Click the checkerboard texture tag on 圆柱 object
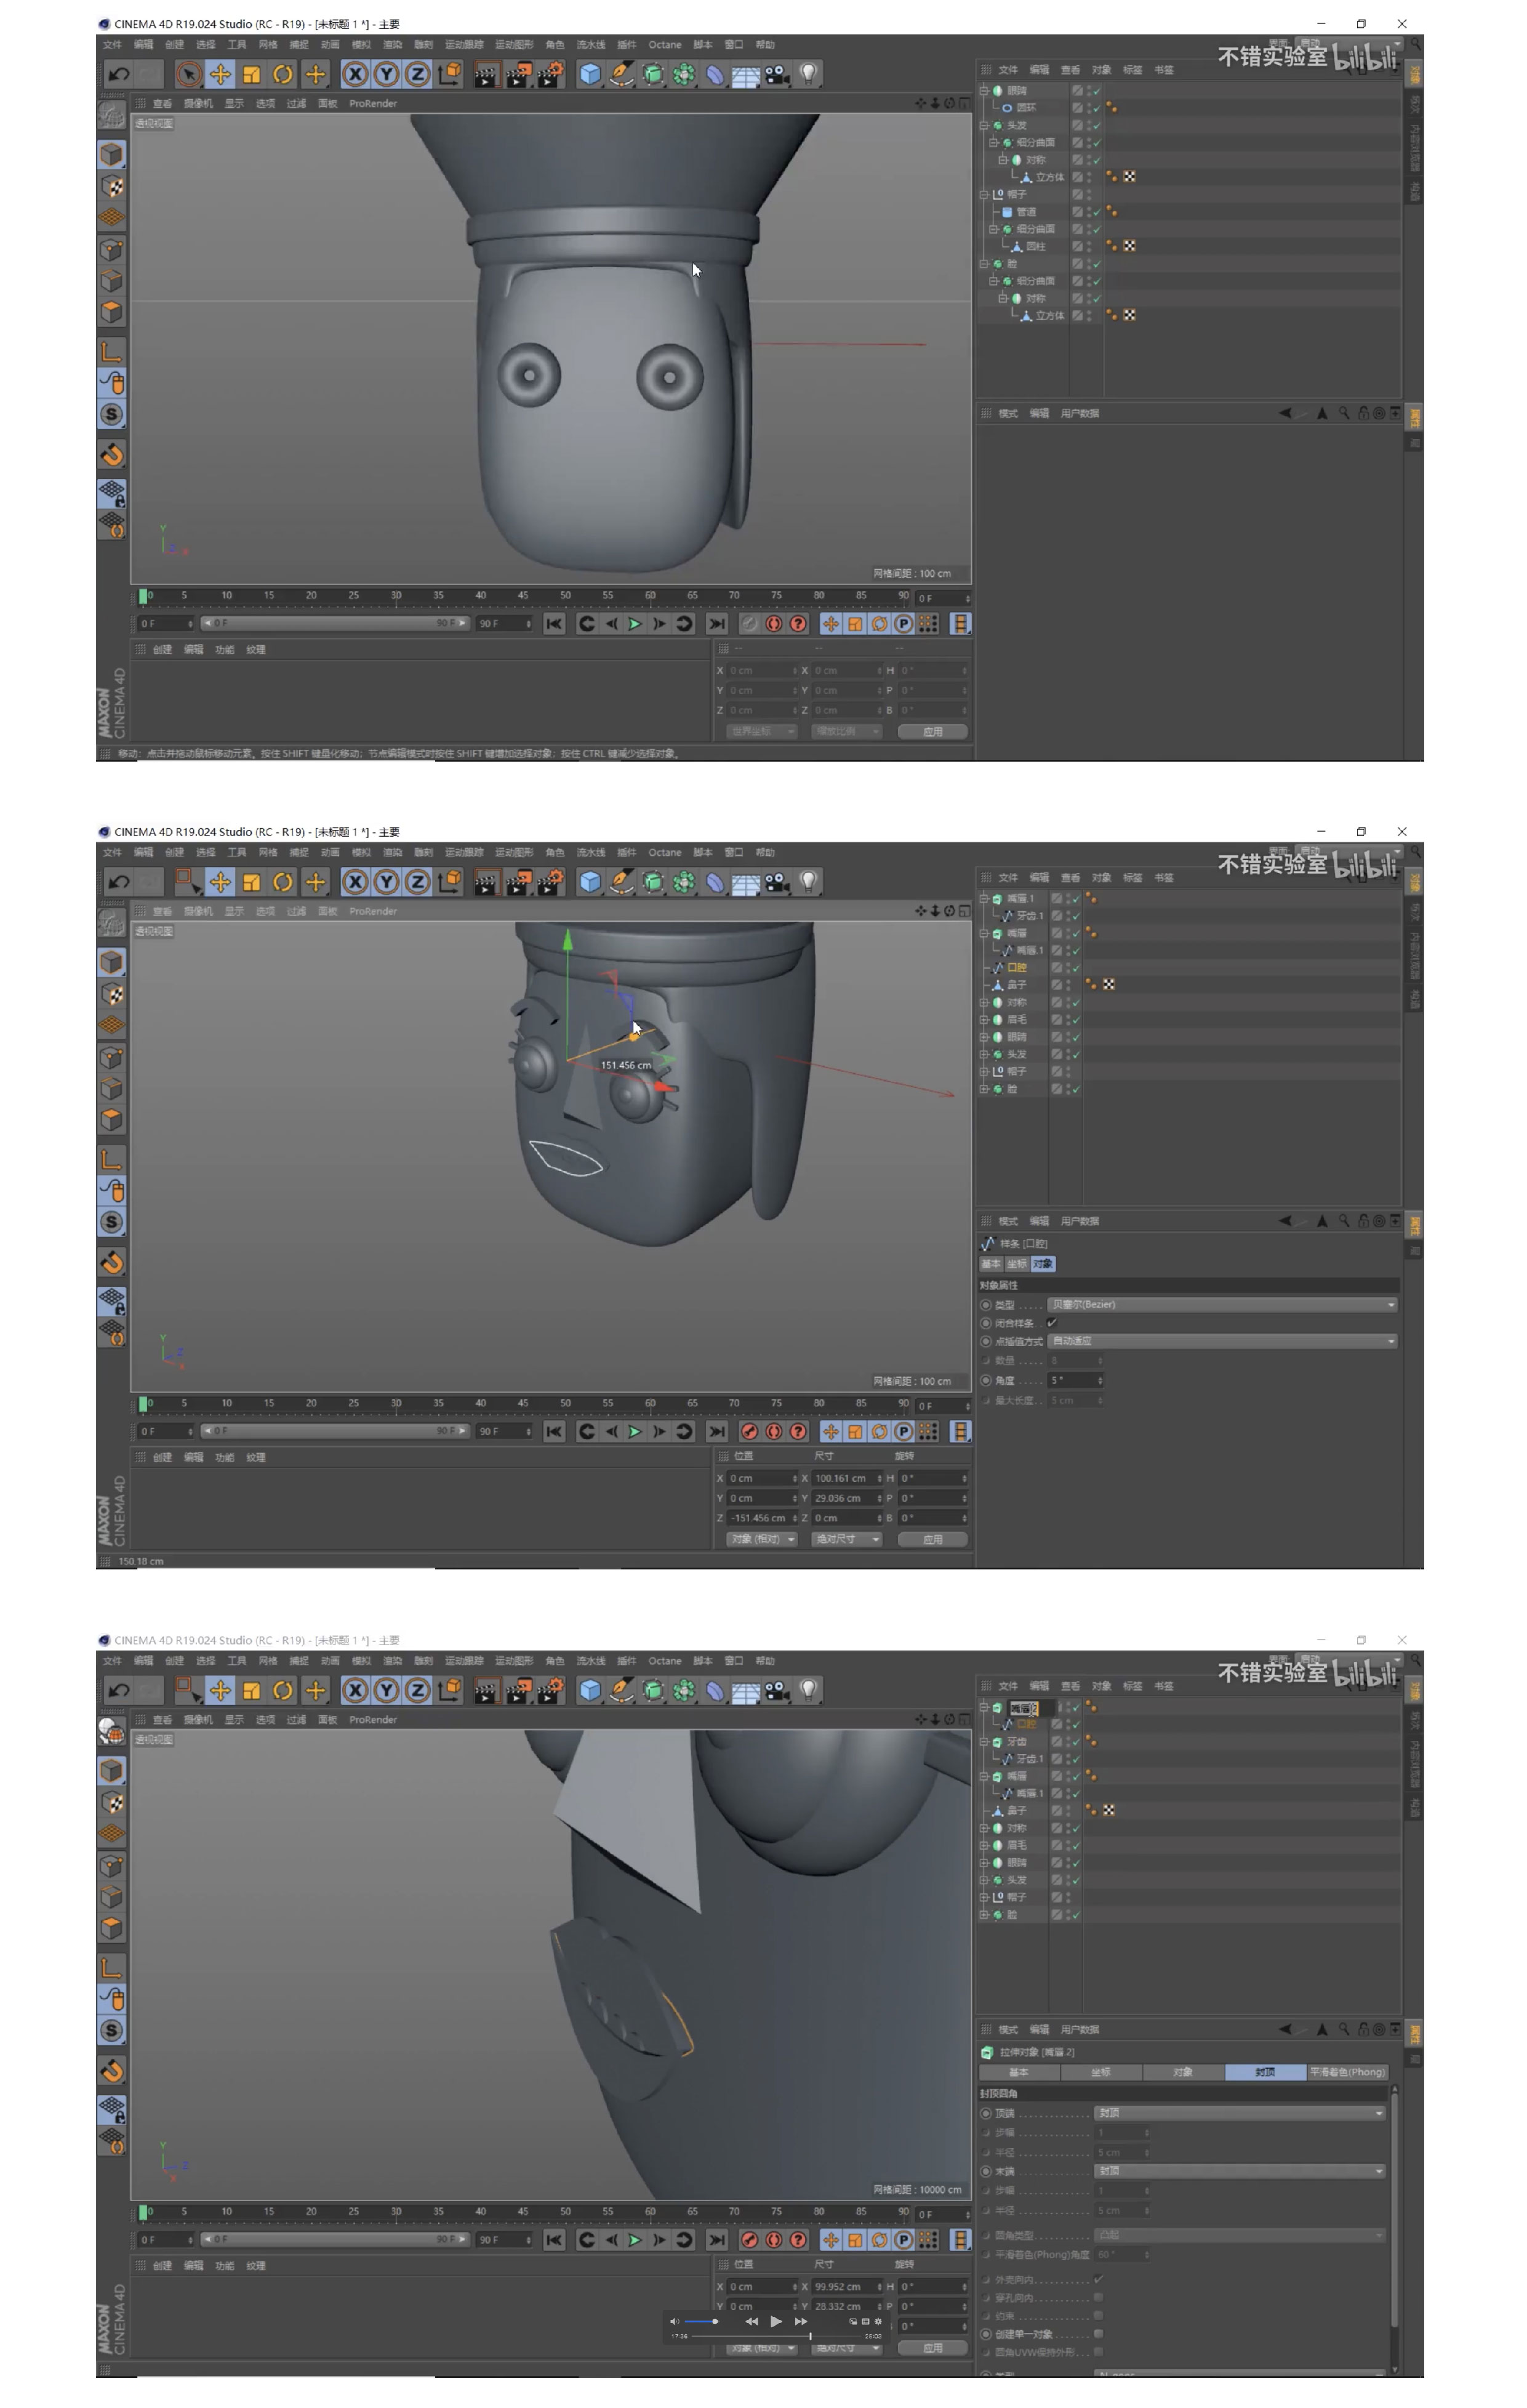The height and width of the screenshot is (2408, 1527). pos(1129,246)
